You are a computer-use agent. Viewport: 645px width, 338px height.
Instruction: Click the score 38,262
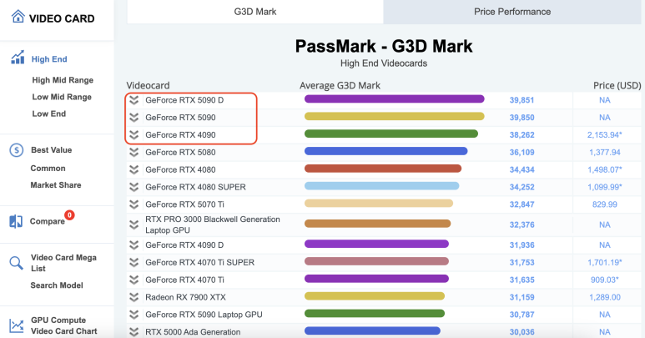pyautogui.click(x=522, y=135)
